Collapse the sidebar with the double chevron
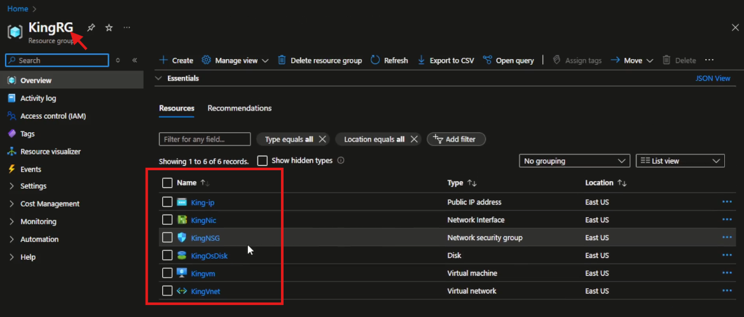This screenshot has height=317, width=744. tap(134, 60)
